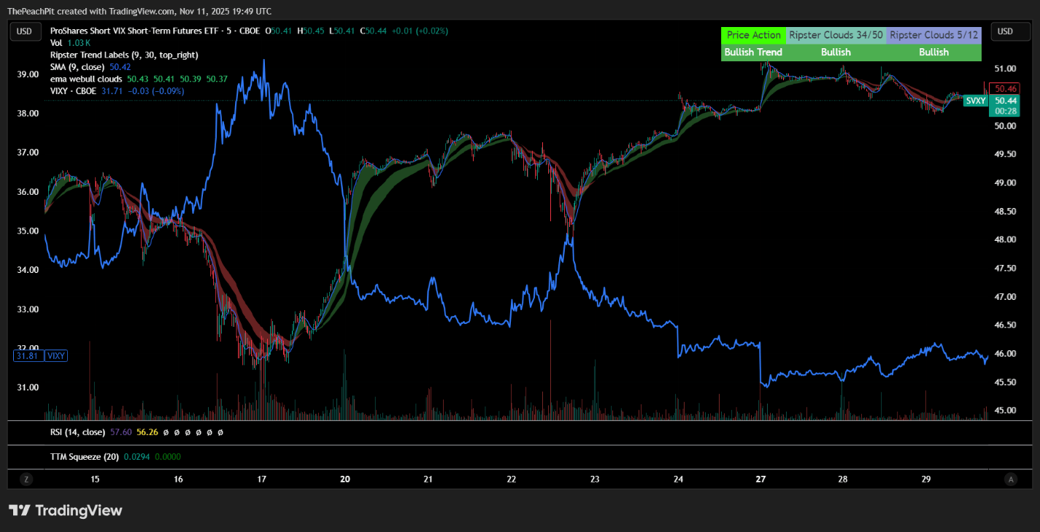Click the Price Action header cell
Screen dimensions: 1040x532
[754, 34]
